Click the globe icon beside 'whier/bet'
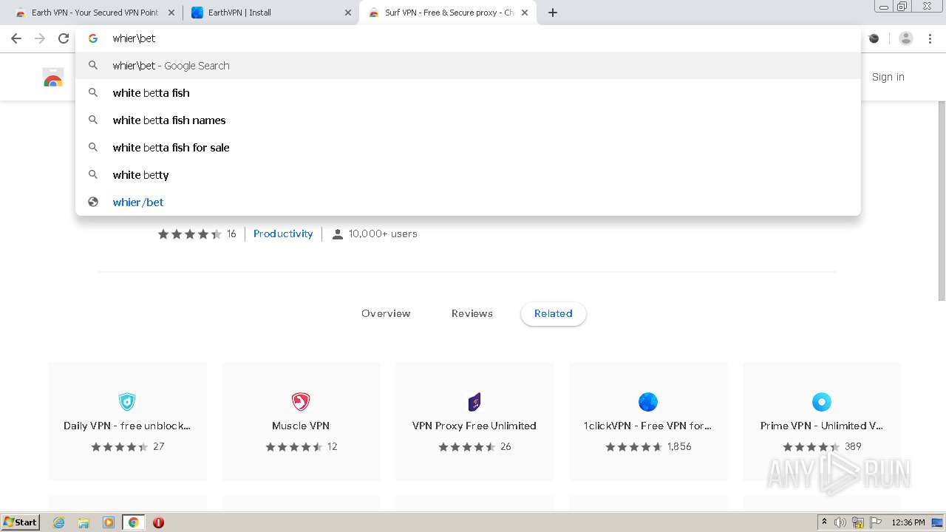Screen dimensions: 946x532 coord(93,202)
